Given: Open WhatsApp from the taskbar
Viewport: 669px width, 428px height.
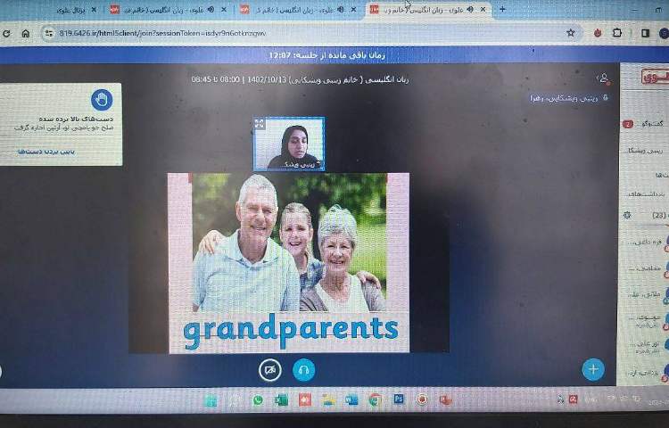Looking at the screenshot, I should pos(259,400).
